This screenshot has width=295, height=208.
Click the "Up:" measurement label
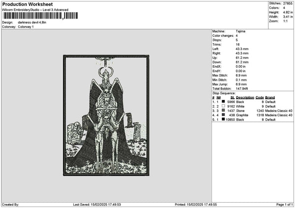click(x=215, y=58)
